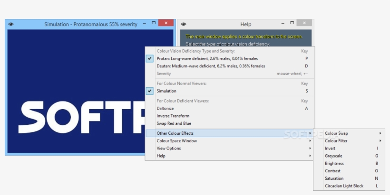Open the Colour Swap submenu
This screenshot has height=195, width=390.
pos(336,133)
